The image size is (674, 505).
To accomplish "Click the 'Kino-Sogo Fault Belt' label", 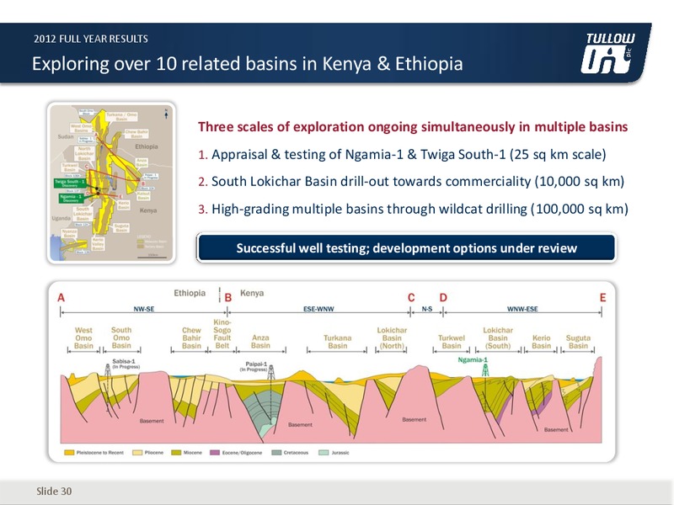I will click(222, 334).
